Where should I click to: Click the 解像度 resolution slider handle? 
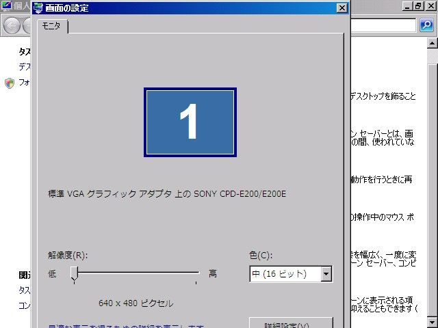(x=74, y=274)
